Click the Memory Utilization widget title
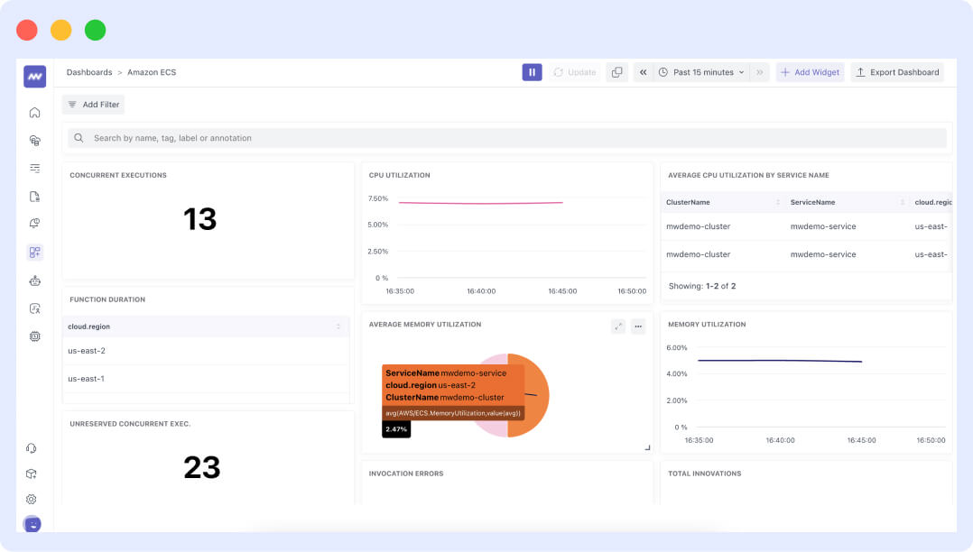The width and height of the screenshot is (973, 552). [707, 324]
